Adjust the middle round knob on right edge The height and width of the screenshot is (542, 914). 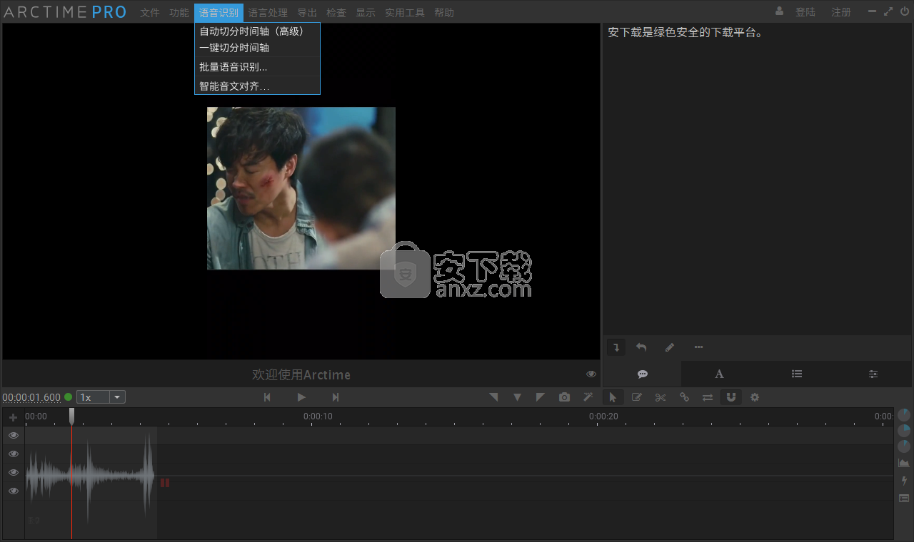tap(904, 430)
